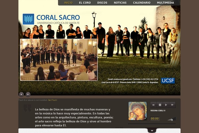
Task: Click the UCSF logo badge
Action: coord(168,80)
